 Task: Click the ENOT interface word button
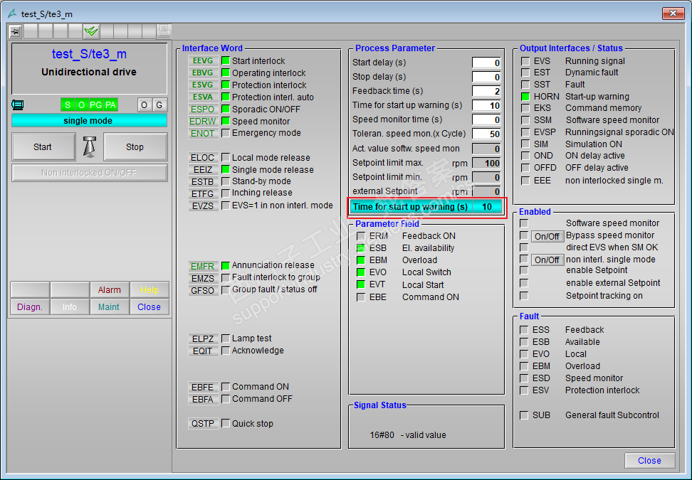click(x=203, y=133)
